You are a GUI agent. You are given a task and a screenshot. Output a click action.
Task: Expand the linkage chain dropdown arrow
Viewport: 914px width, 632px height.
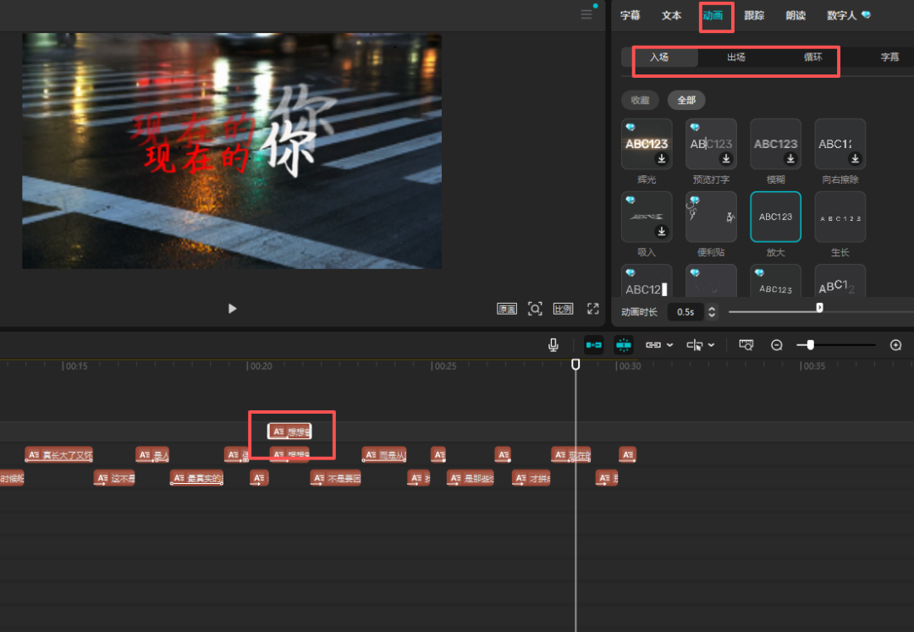point(670,345)
